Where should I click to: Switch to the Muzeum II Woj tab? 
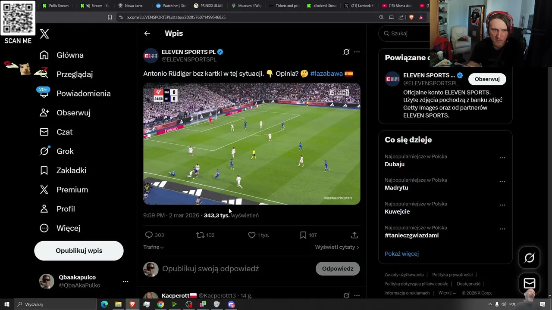[247, 6]
